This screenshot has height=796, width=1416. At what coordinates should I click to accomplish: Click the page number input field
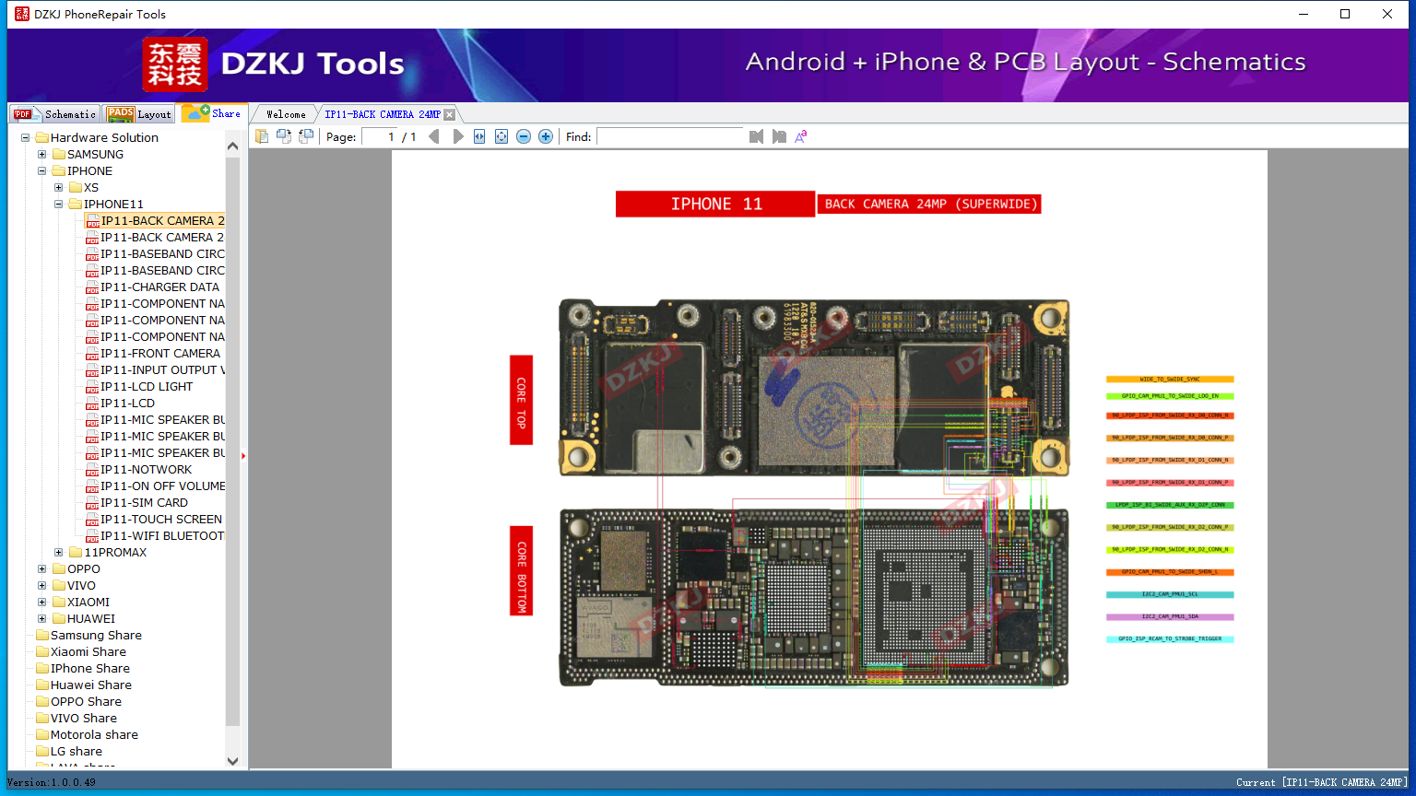(380, 136)
